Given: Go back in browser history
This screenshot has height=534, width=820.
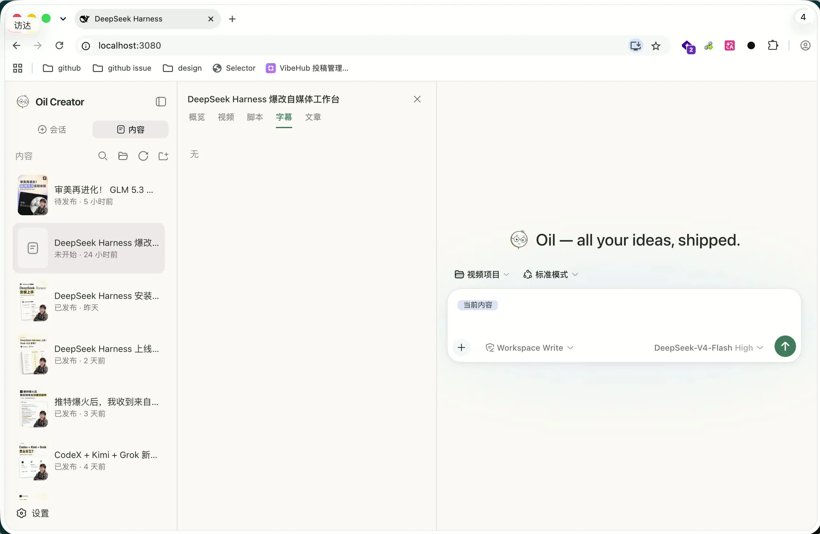Looking at the screenshot, I should (x=16, y=45).
